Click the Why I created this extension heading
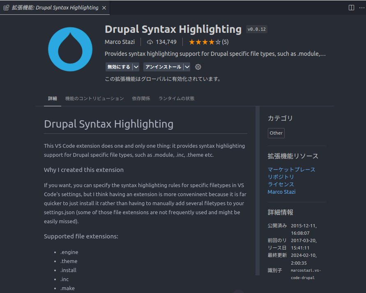 coord(84,170)
